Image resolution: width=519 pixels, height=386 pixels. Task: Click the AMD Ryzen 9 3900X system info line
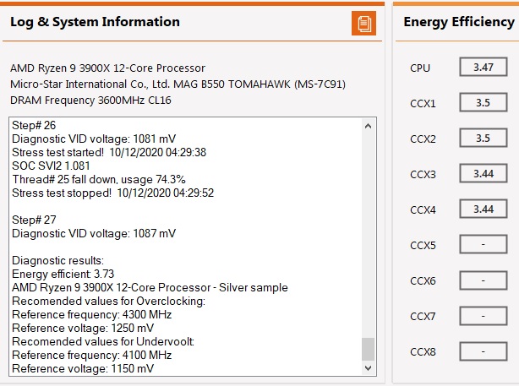pyautogui.click(x=107, y=68)
